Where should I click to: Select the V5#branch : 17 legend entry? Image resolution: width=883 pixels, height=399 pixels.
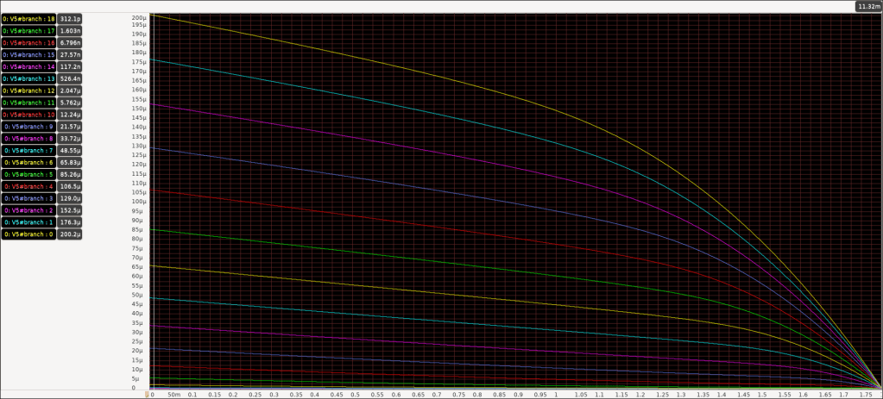coord(28,30)
